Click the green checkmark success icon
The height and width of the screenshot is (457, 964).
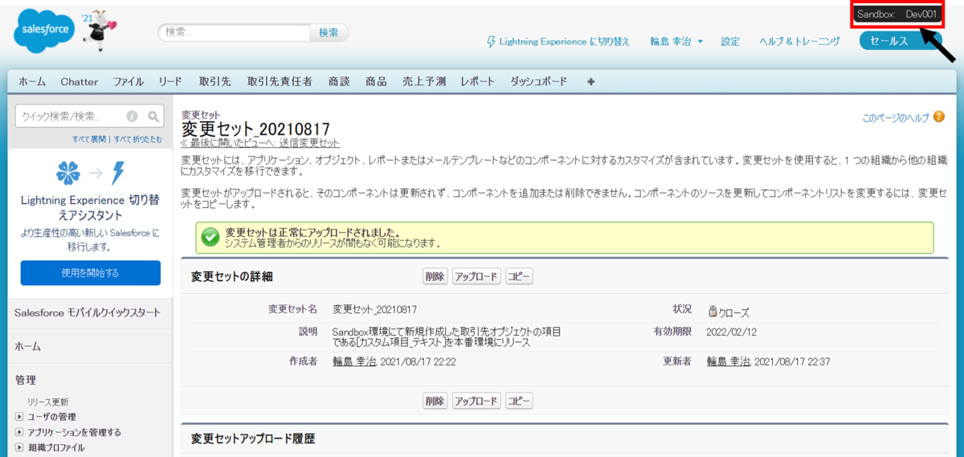tap(210, 237)
